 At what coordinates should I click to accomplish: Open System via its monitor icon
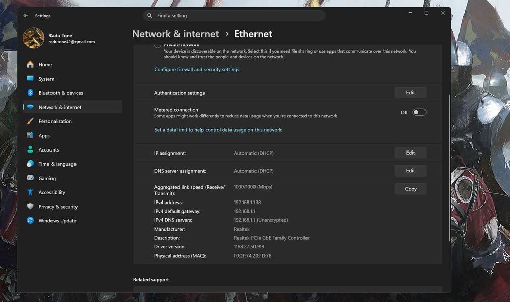click(x=30, y=79)
